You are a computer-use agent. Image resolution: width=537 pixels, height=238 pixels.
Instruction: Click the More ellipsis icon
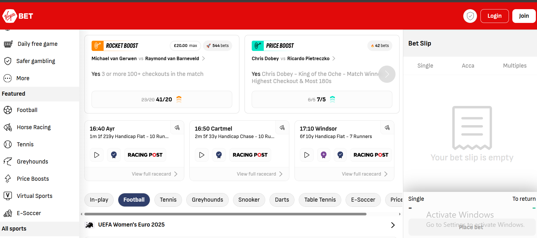[7, 78]
